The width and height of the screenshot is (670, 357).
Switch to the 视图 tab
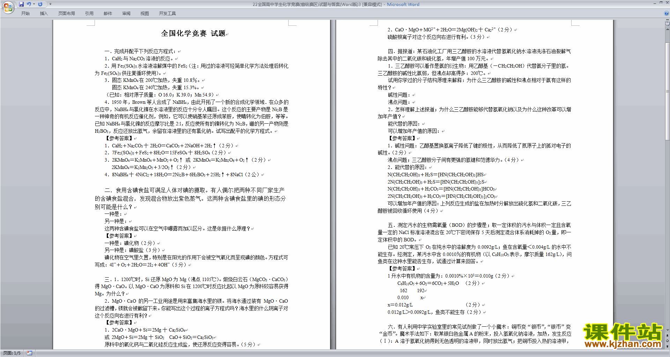pyautogui.click(x=145, y=14)
